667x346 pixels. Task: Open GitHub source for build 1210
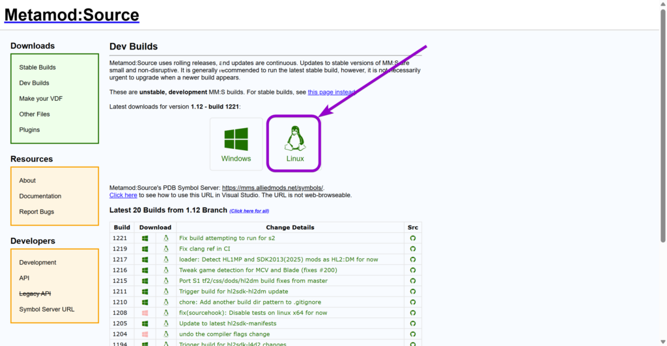(x=412, y=302)
